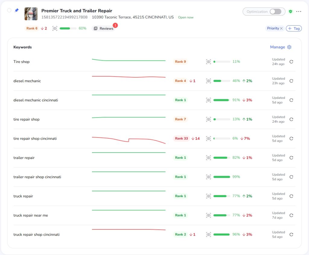Toggle the Optimization switch
This screenshot has width=309, height=255.
[275, 12]
